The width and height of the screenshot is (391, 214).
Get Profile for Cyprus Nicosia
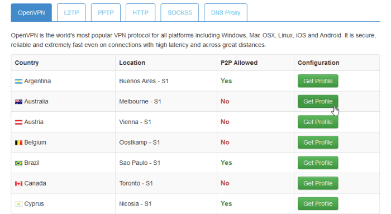(x=318, y=204)
